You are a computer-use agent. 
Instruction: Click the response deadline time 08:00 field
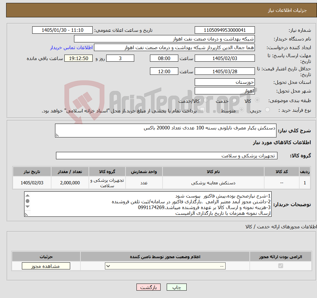[x=164, y=58]
